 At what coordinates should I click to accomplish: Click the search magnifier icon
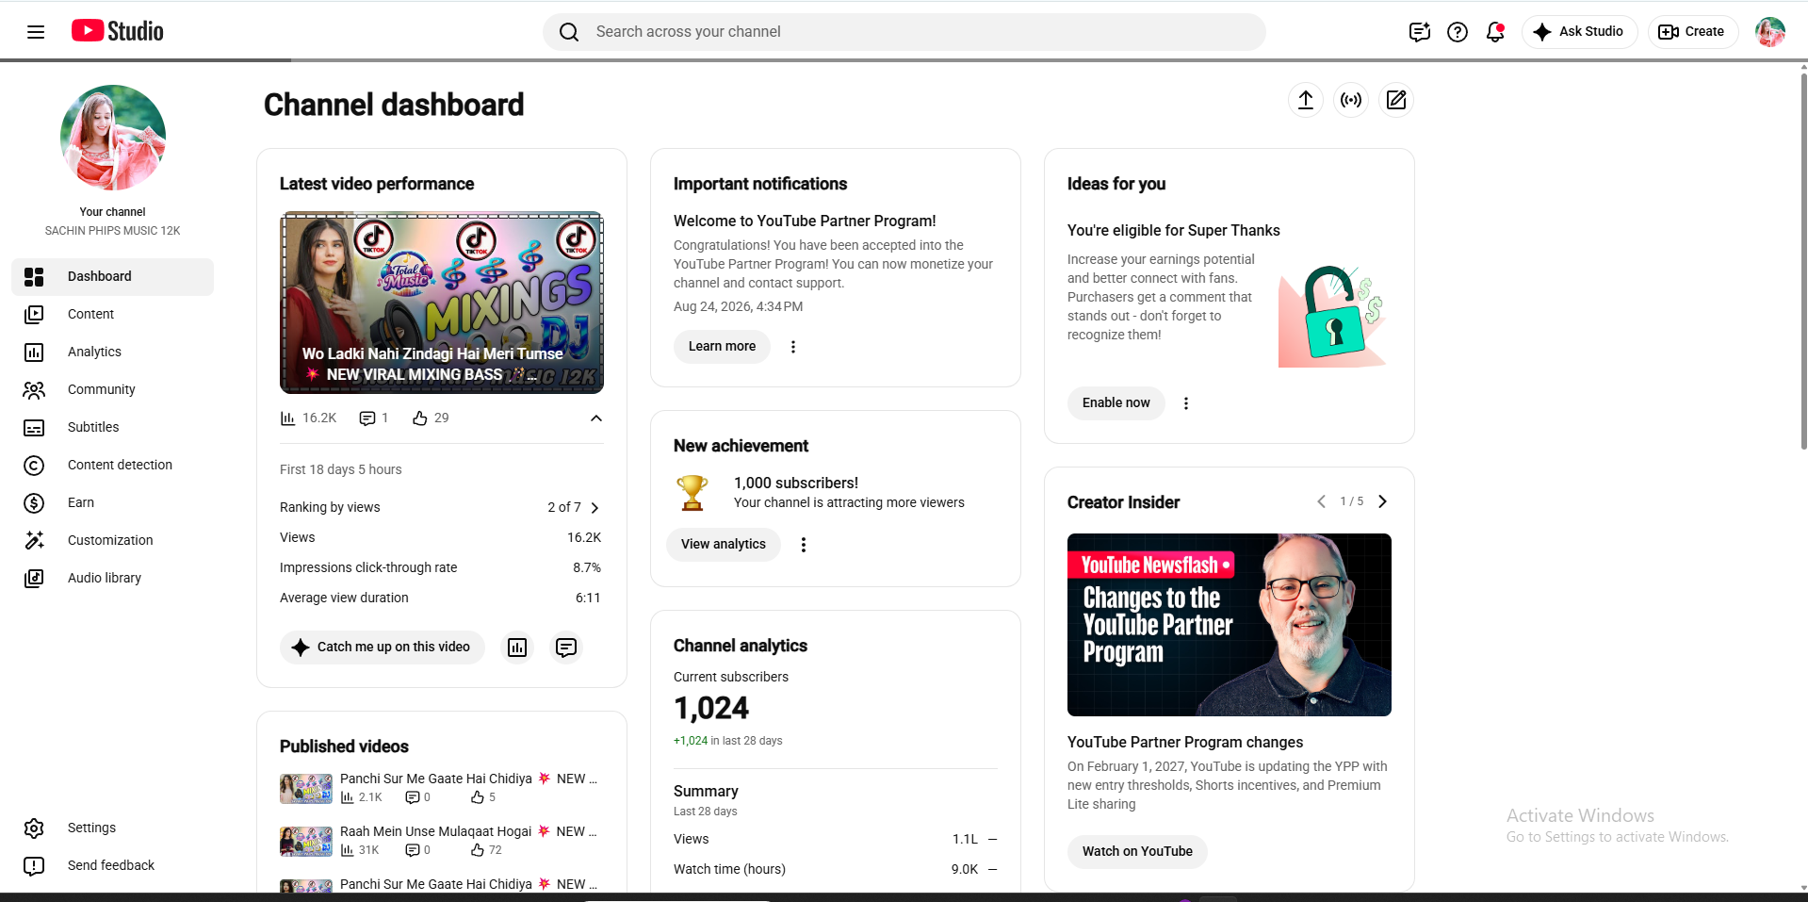pyautogui.click(x=569, y=32)
